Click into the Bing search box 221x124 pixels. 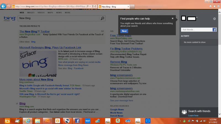[x=59, y=18]
